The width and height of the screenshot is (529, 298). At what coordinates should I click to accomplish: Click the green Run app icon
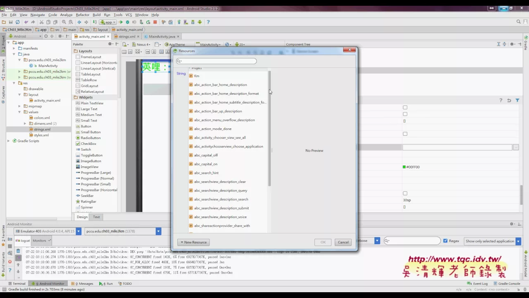pyautogui.click(x=121, y=22)
